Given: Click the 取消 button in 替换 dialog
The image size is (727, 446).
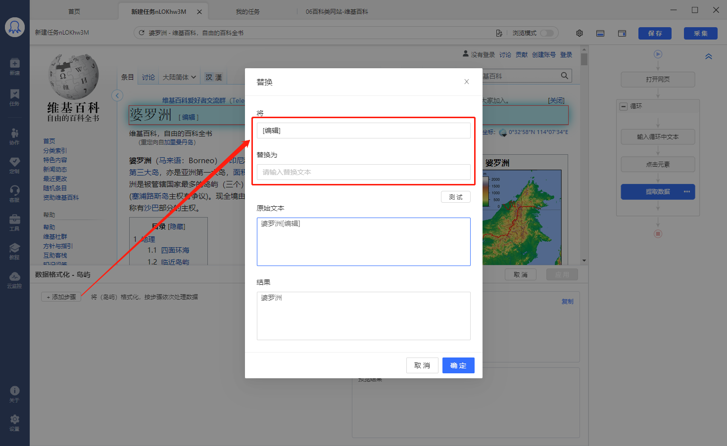Looking at the screenshot, I should [422, 365].
